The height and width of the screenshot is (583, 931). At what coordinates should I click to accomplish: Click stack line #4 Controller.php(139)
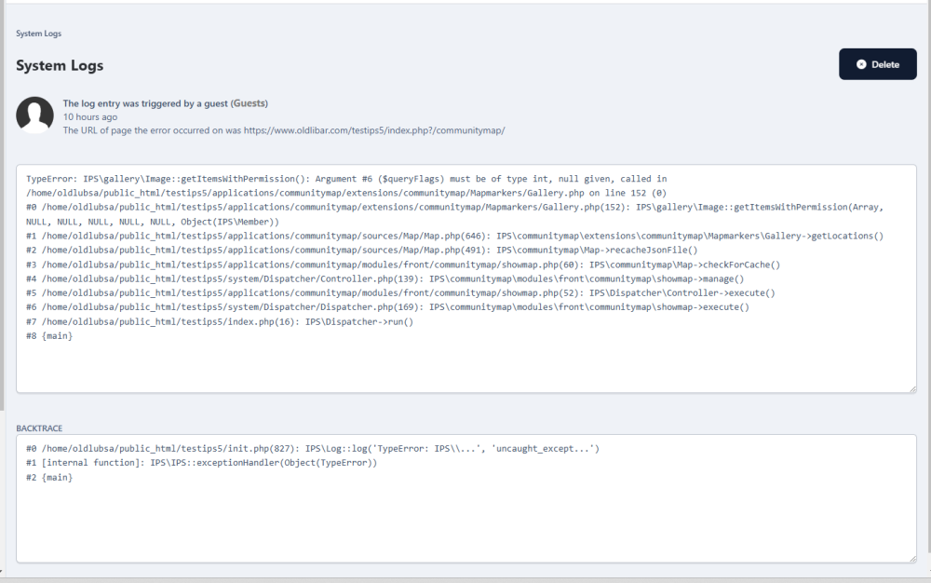385,278
